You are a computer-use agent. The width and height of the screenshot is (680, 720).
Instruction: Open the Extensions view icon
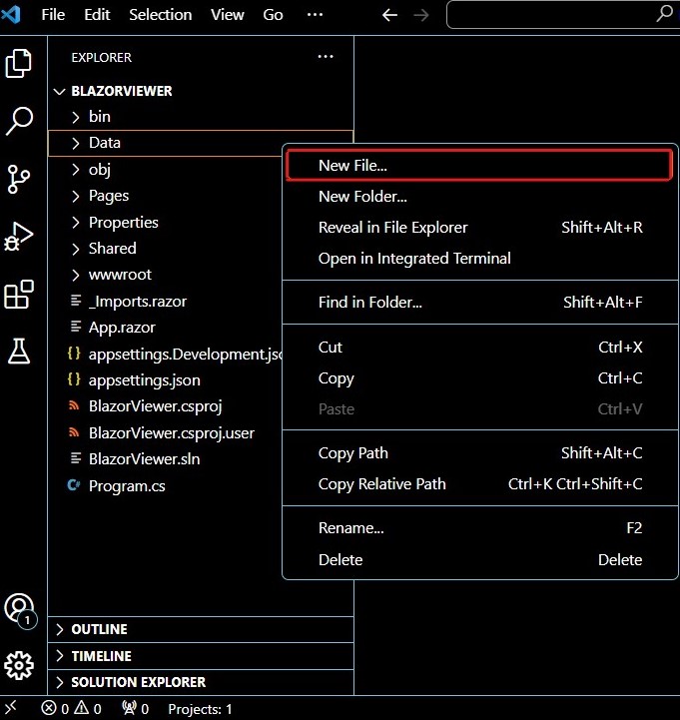[x=20, y=295]
